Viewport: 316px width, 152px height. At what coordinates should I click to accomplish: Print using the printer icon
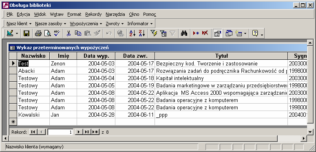(38, 33)
